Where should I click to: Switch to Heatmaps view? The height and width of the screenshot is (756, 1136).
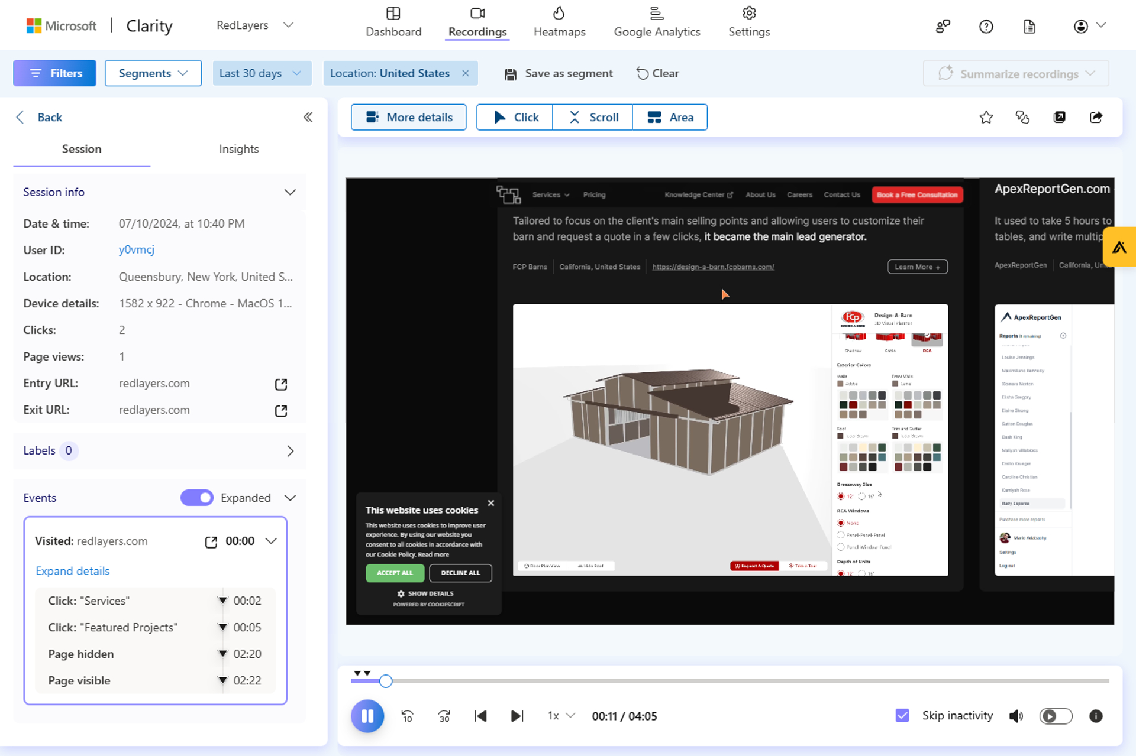pos(559,22)
